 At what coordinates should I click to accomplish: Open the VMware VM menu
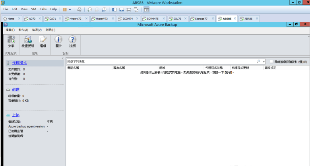tap(33, 9)
